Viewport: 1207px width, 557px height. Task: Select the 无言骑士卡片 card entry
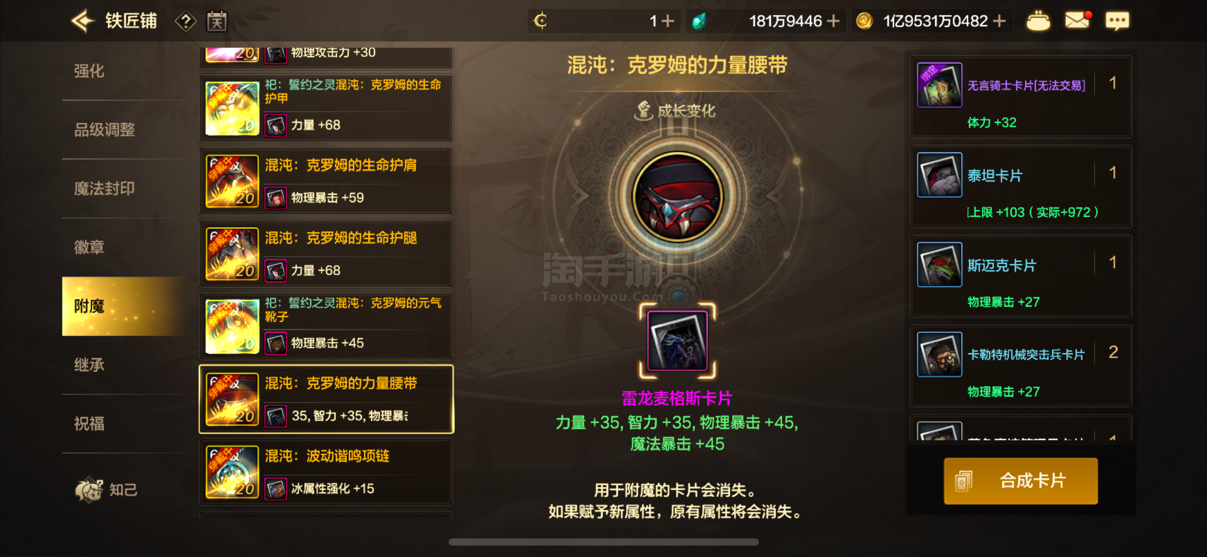tap(1021, 97)
